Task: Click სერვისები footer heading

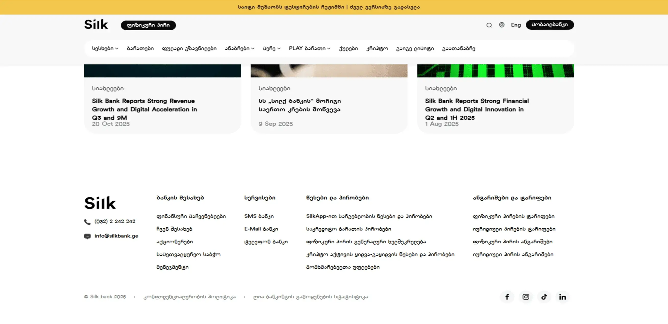Action: (x=260, y=198)
